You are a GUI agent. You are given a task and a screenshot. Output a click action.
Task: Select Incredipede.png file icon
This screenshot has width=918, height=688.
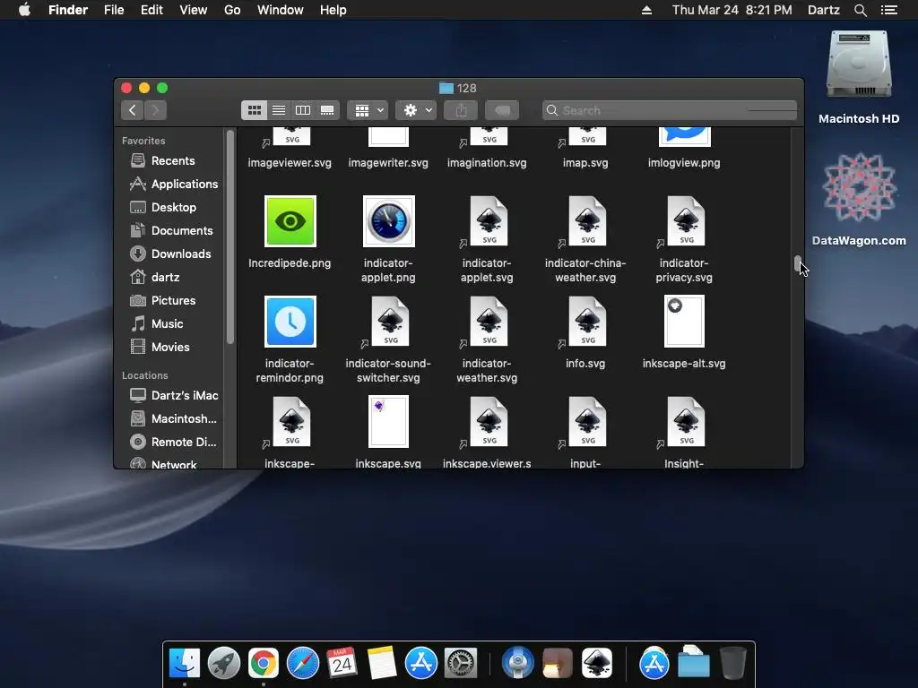[290, 221]
